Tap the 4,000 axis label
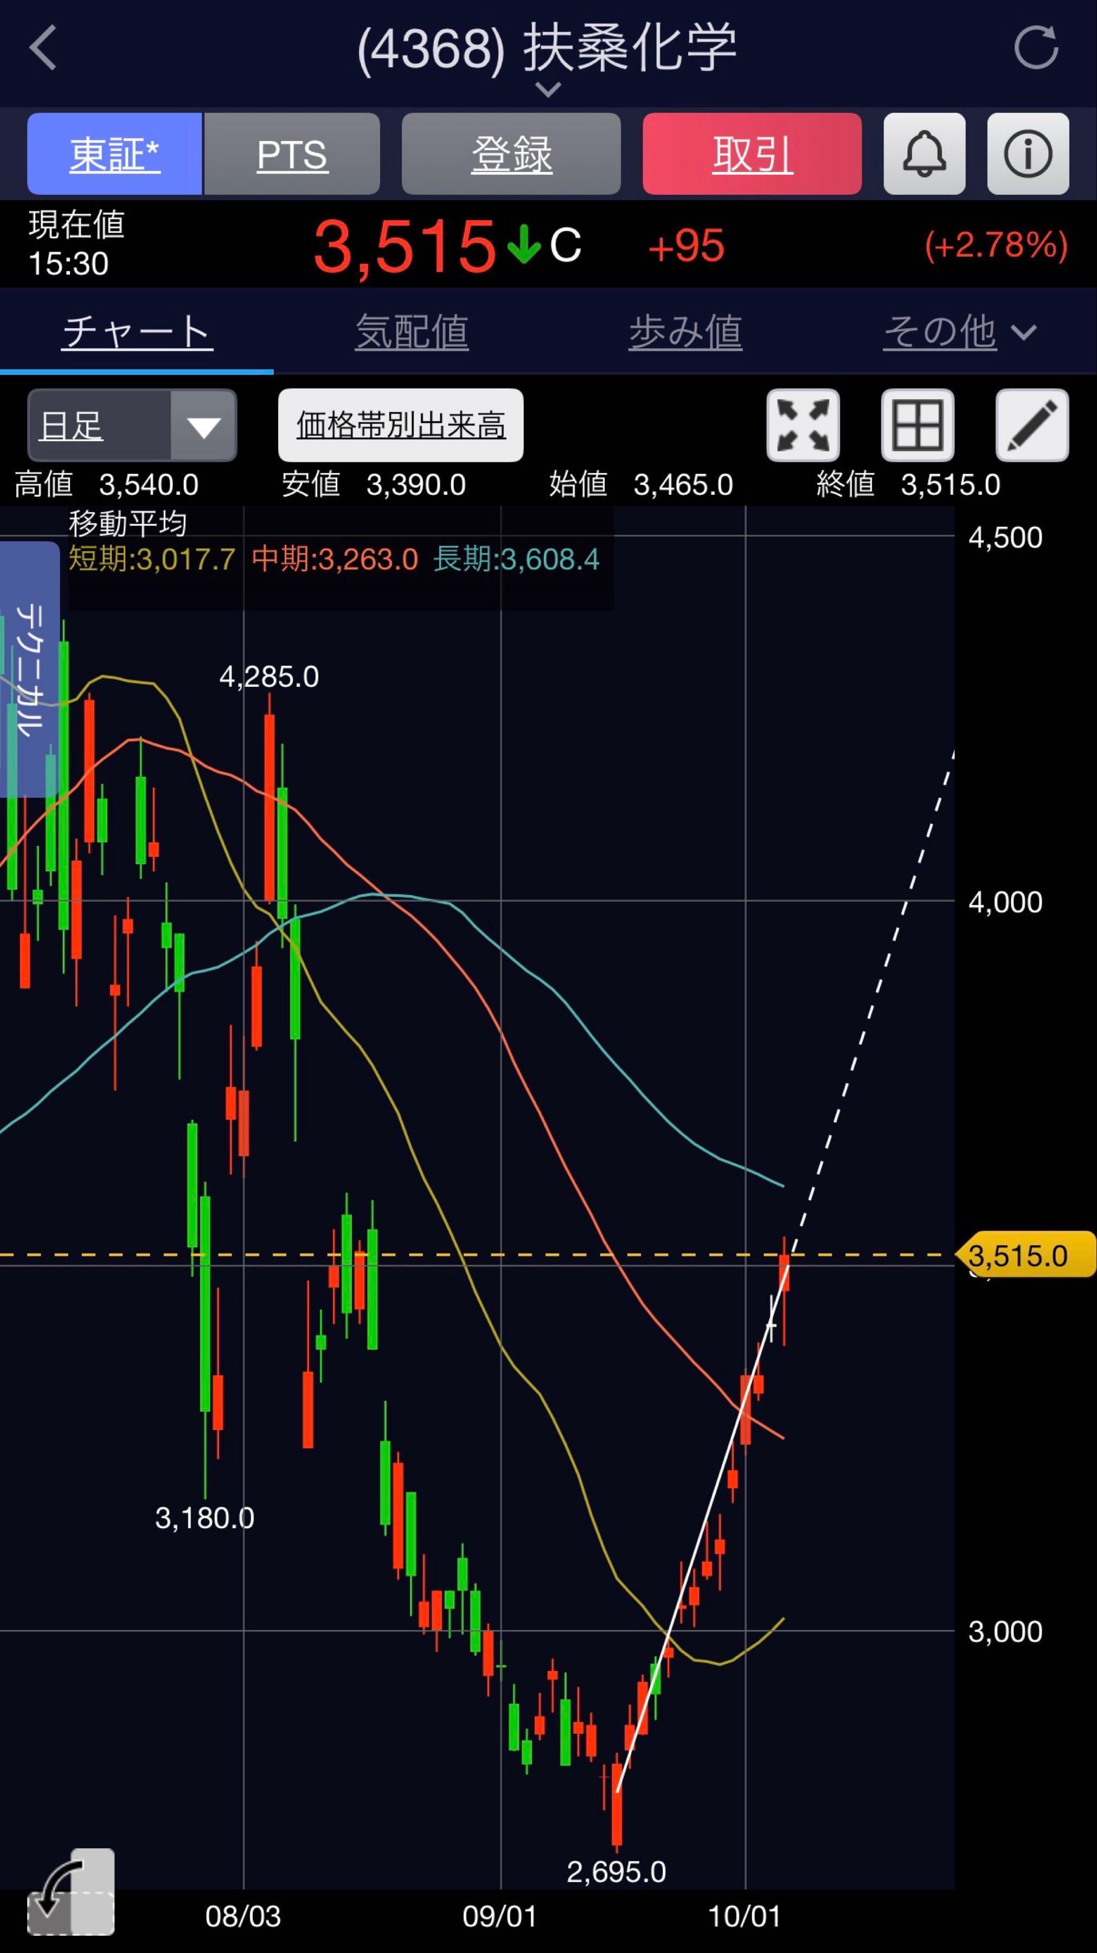 [1005, 902]
